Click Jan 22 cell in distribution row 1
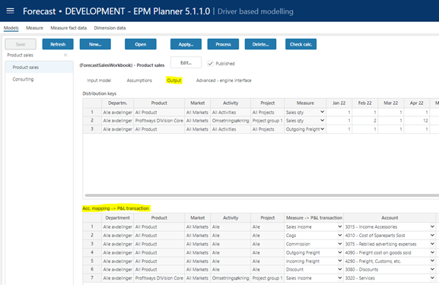 (339, 112)
